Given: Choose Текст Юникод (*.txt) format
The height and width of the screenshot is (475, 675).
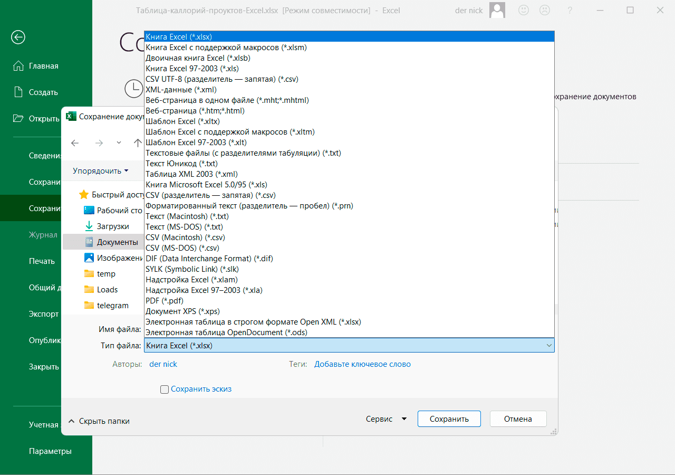Looking at the screenshot, I should [x=349, y=164].
